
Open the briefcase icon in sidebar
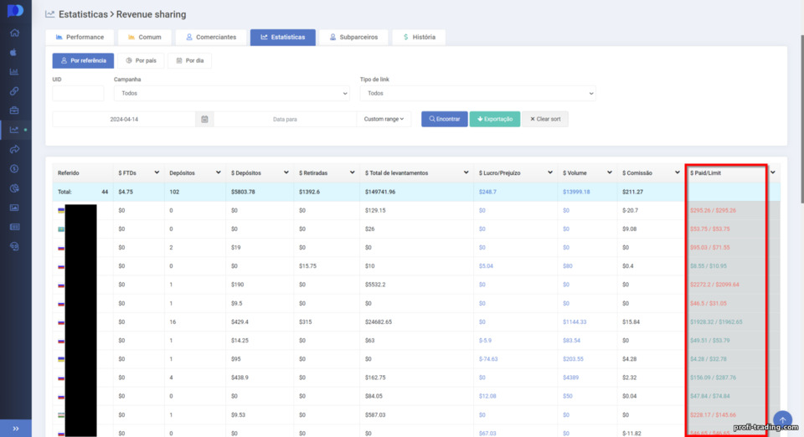14,111
